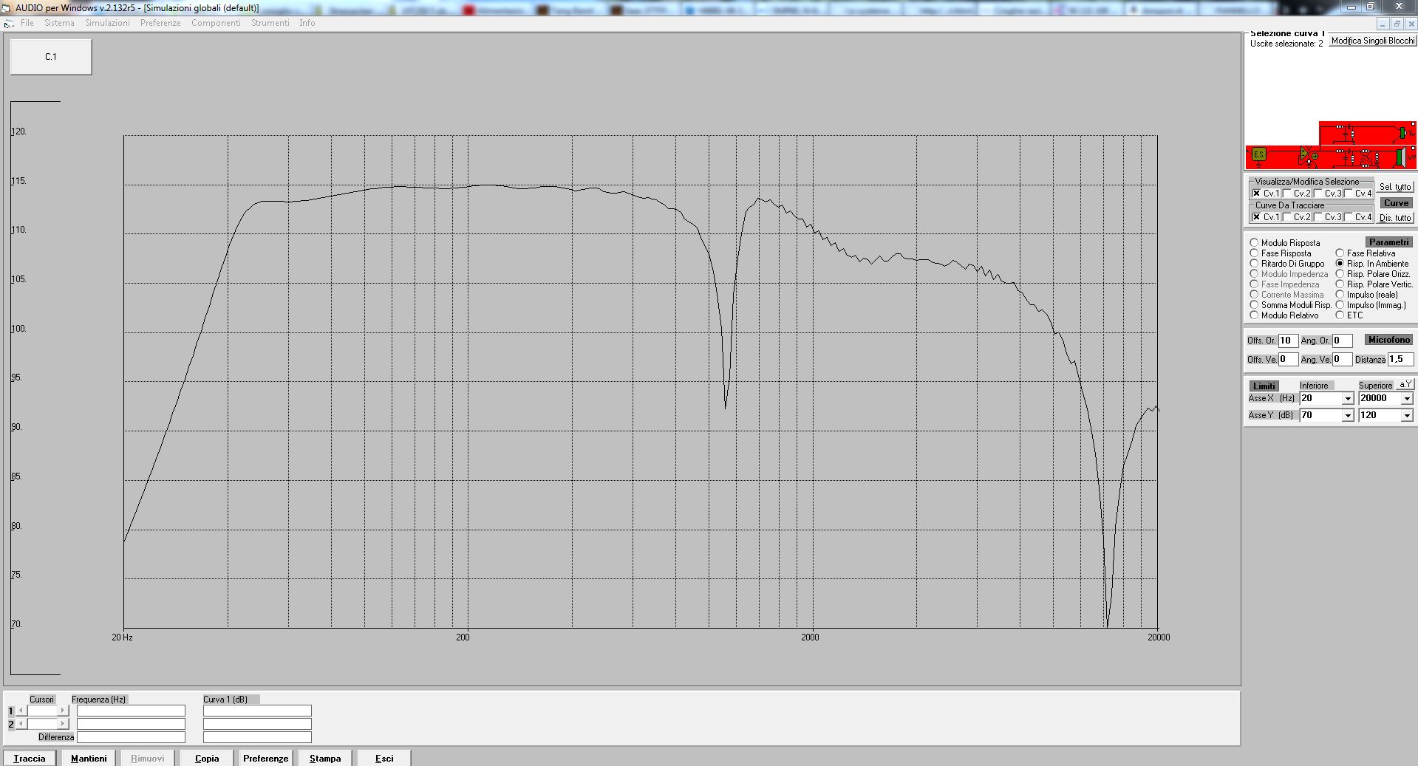Open the Sistema menu

coord(59,23)
